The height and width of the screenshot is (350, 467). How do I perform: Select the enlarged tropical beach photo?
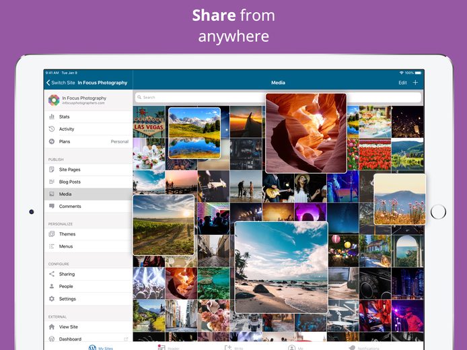(x=281, y=267)
